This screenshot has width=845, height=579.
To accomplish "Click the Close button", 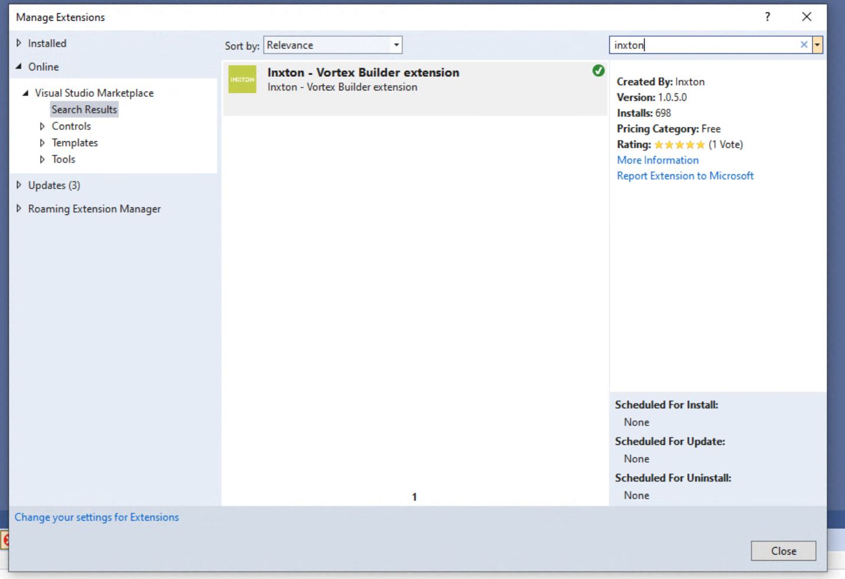I will click(x=784, y=551).
